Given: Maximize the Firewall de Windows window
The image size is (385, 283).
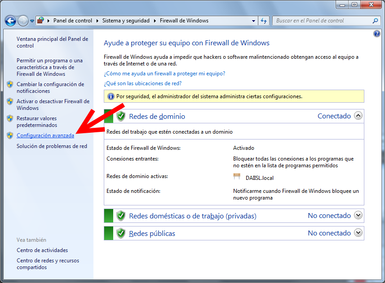Looking at the screenshot, I should click(354, 4).
